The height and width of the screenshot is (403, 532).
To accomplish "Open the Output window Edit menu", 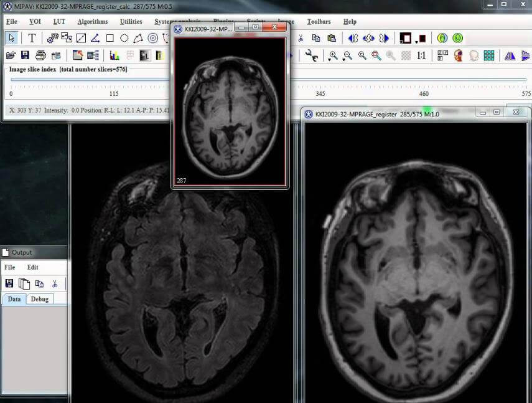I will pos(32,267).
